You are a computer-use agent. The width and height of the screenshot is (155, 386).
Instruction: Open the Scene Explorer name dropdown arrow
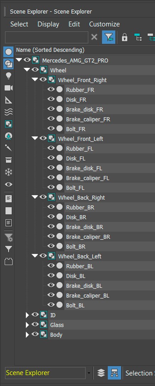89,373
